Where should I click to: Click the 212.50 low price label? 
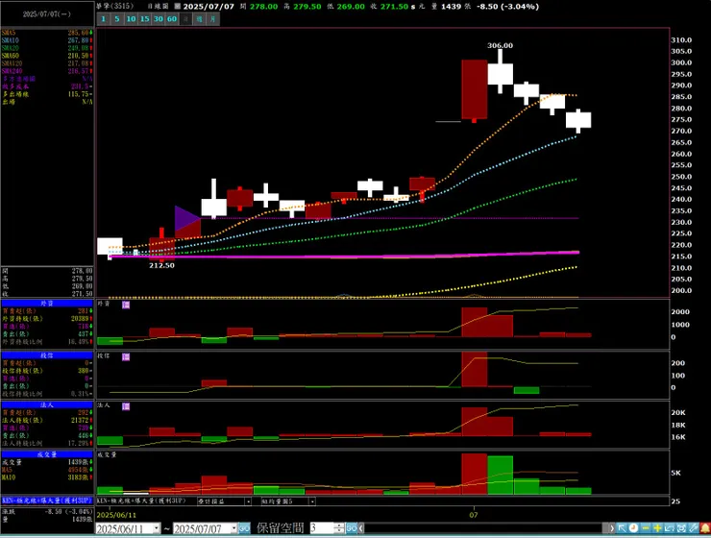161,265
